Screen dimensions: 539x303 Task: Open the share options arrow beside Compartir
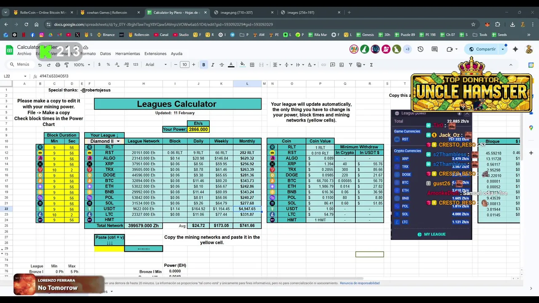[503, 49]
